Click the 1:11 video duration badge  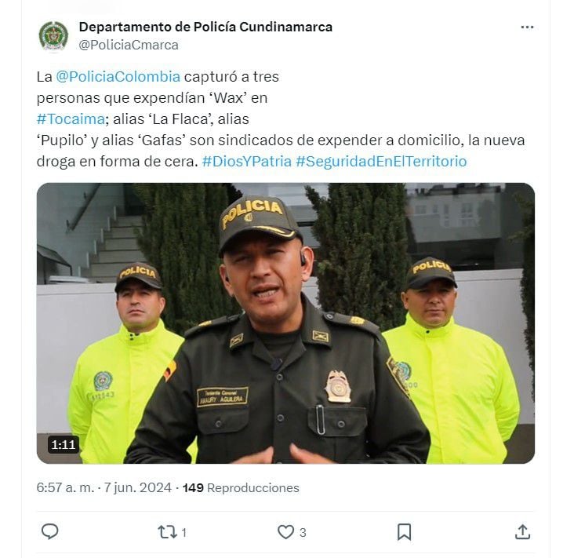point(64,444)
